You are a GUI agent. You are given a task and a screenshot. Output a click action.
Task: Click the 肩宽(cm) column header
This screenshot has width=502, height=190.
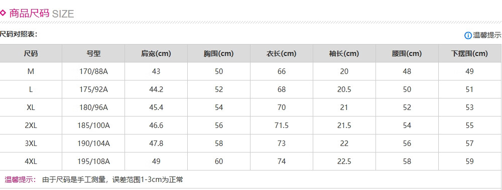coord(156,53)
